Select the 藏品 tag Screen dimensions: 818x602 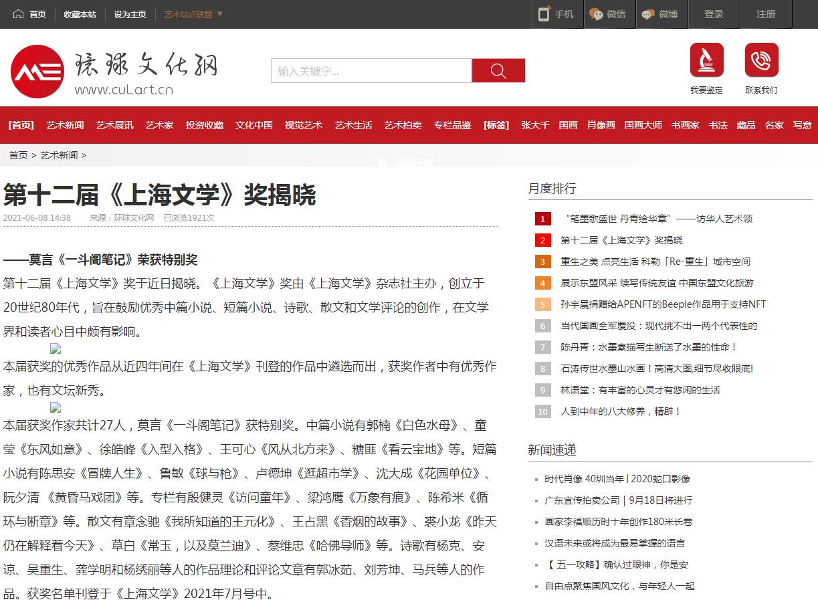click(x=746, y=125)
